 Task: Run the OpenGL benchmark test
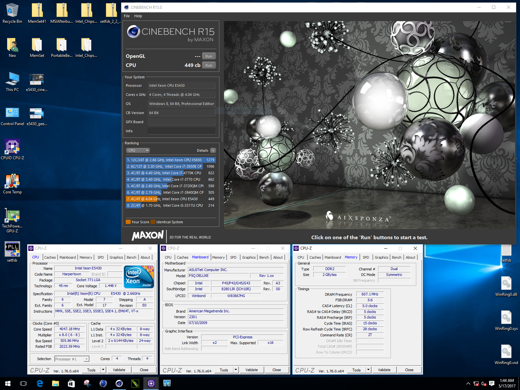pos(209,56)
